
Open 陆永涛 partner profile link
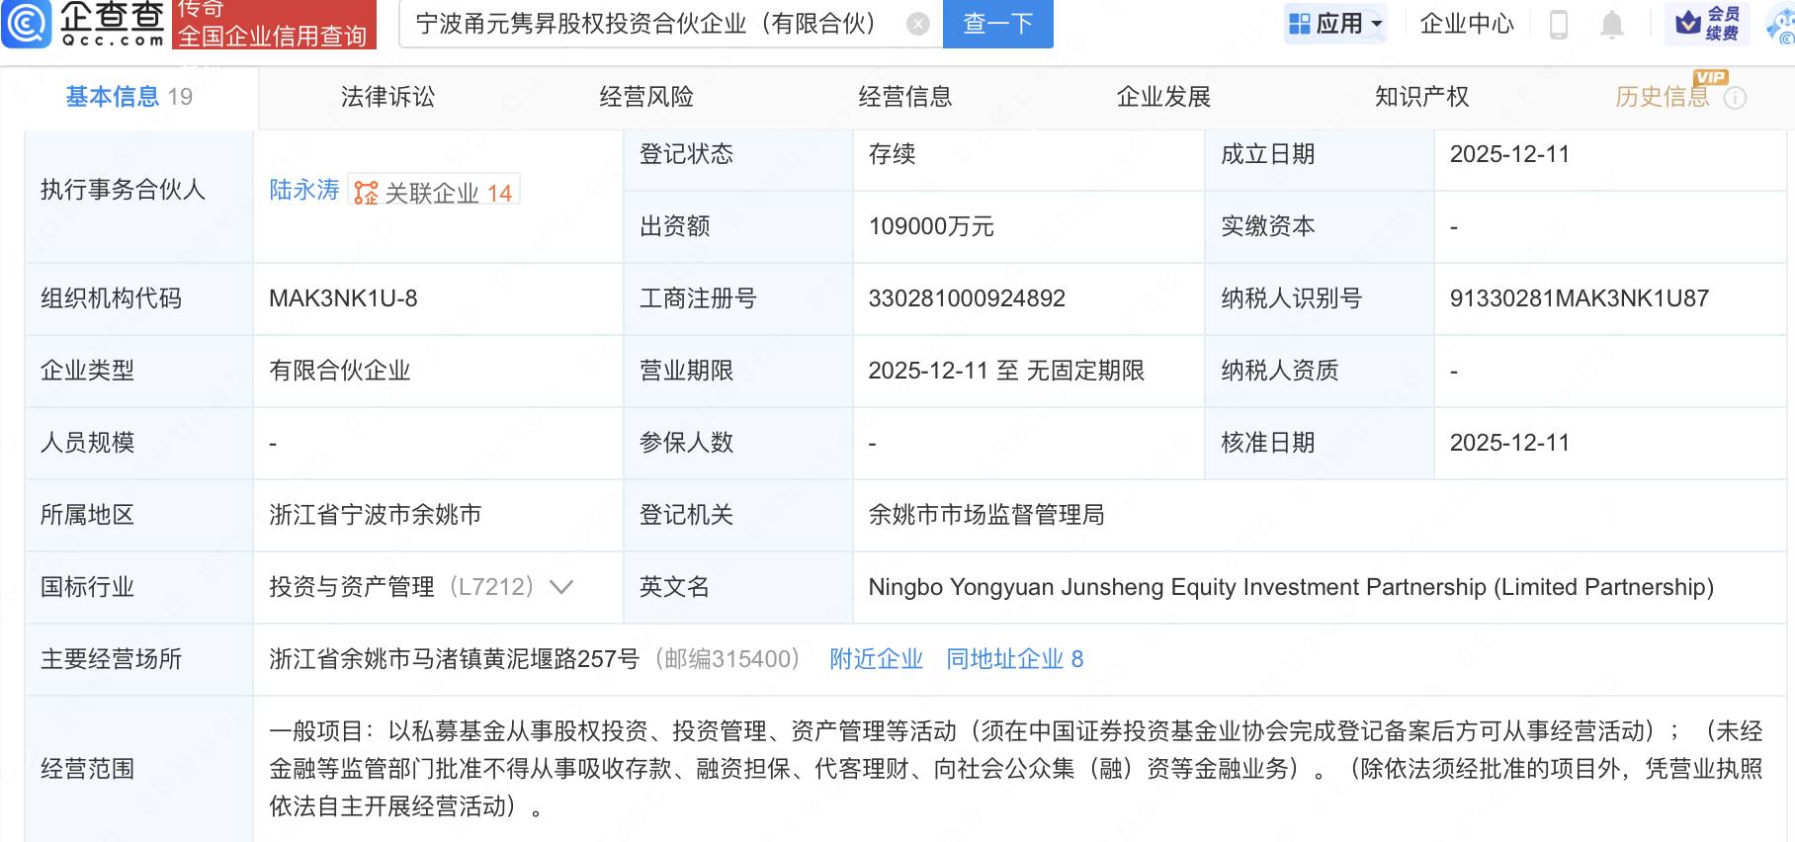coord(304,190)
